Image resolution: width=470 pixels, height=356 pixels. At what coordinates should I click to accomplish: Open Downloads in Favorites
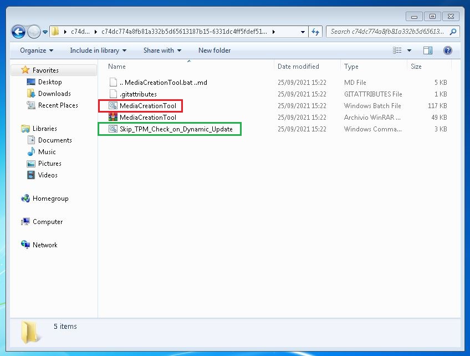[x=54, y=94]
